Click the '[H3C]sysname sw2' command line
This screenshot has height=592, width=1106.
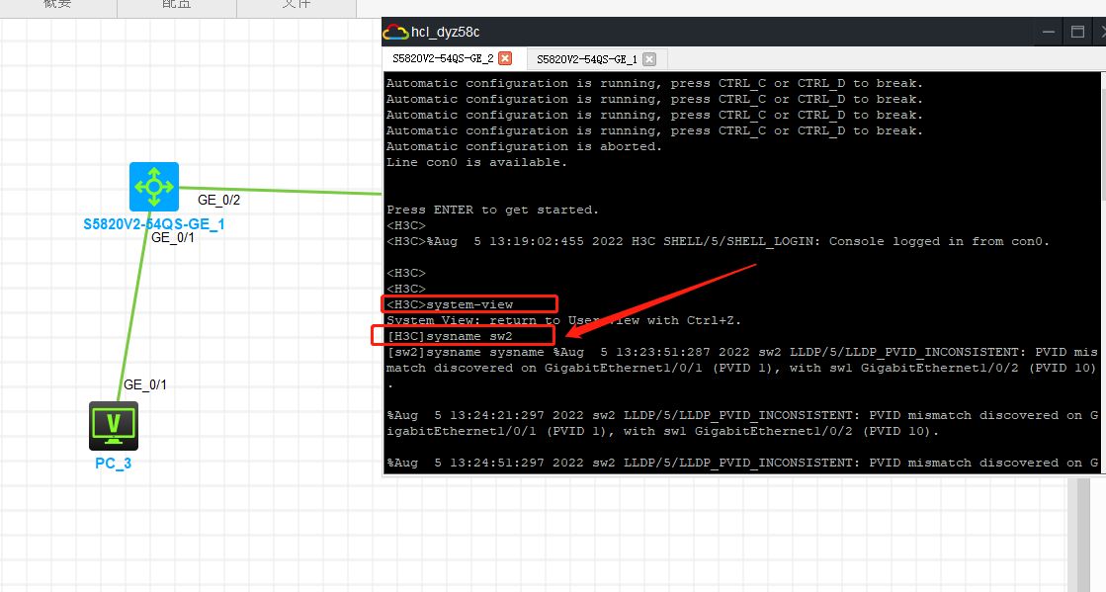(450, 337)
